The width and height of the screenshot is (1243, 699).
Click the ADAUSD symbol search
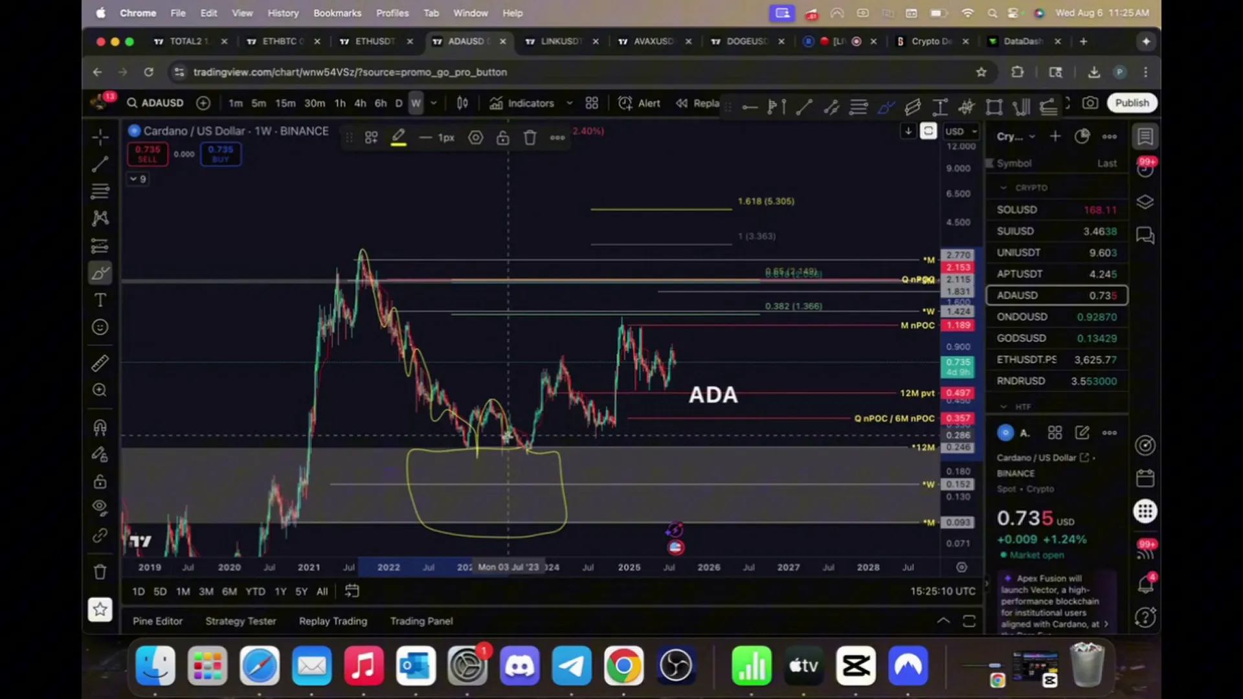click(x=155, y=103)
